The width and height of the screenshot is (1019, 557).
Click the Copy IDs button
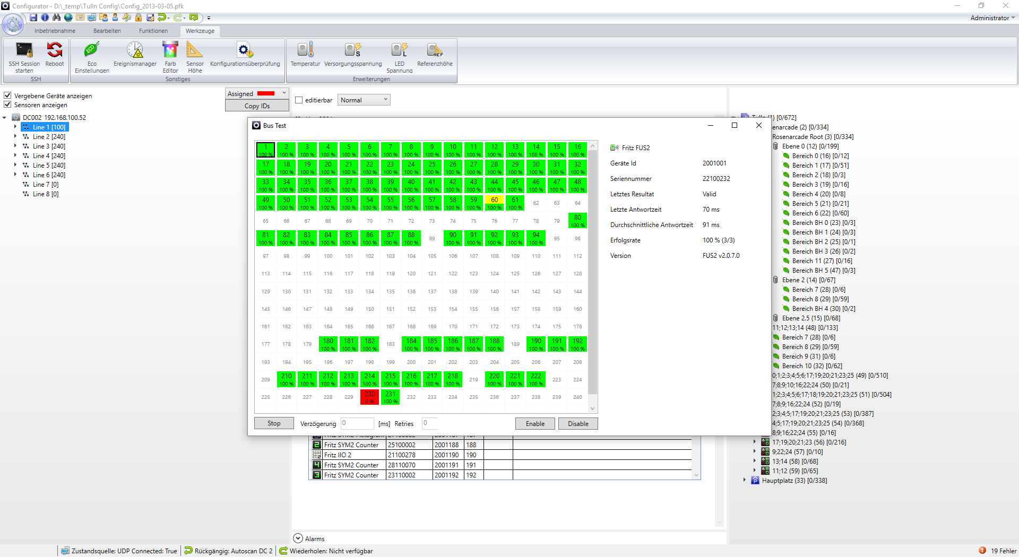coord(257,106)
